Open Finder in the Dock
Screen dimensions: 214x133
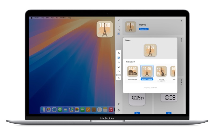pyautogui.click(x=43, y=110)
